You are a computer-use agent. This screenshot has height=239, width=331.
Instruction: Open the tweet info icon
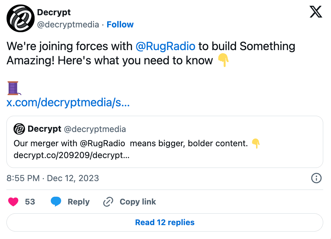pyautogui.click(x=316, y=178)
